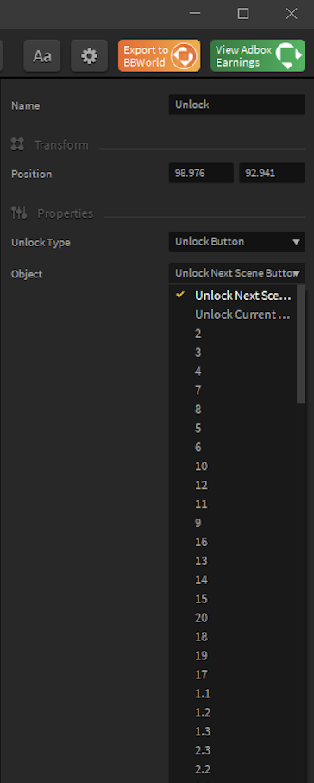Minimize the application window
The image size is (314, 783).
tap(195, 14)
